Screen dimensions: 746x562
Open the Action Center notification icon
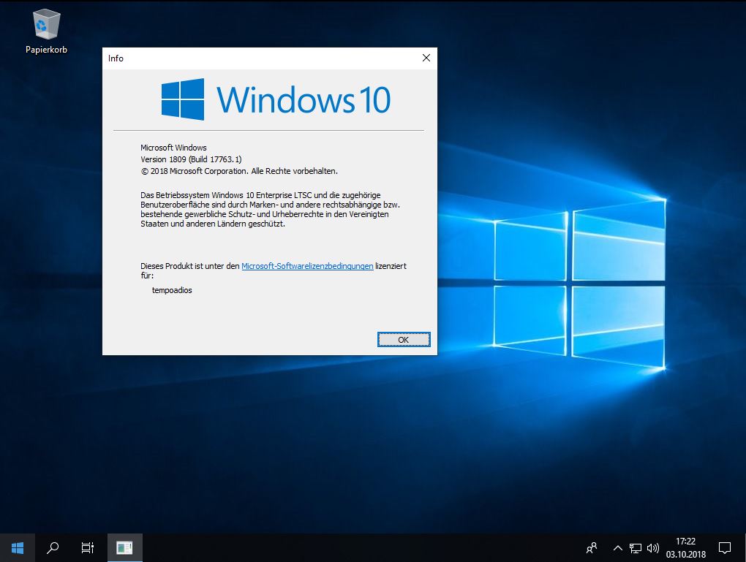(725, 547)
